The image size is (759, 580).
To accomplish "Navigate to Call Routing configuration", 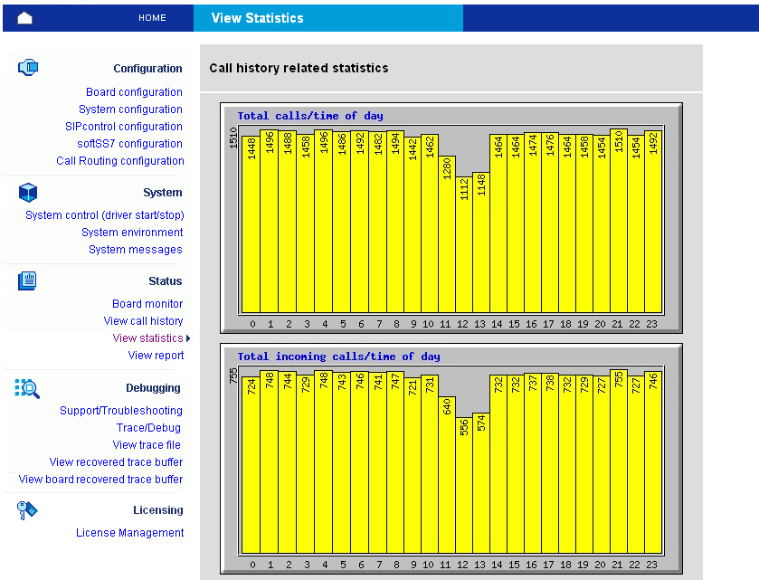I will (x=120, y=161).
